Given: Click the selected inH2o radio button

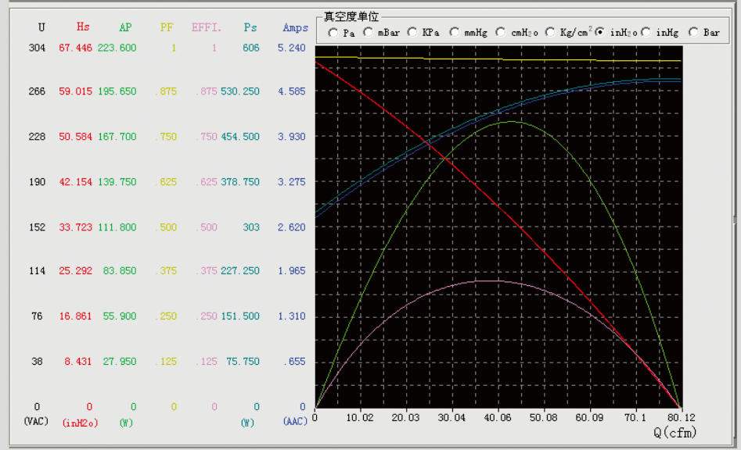Looking at the screenshot, I should [x=600, y=33].
